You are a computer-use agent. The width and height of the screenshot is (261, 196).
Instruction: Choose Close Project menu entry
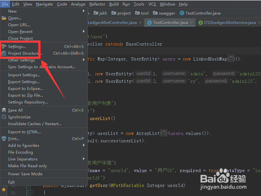click(x=44, y=38)
